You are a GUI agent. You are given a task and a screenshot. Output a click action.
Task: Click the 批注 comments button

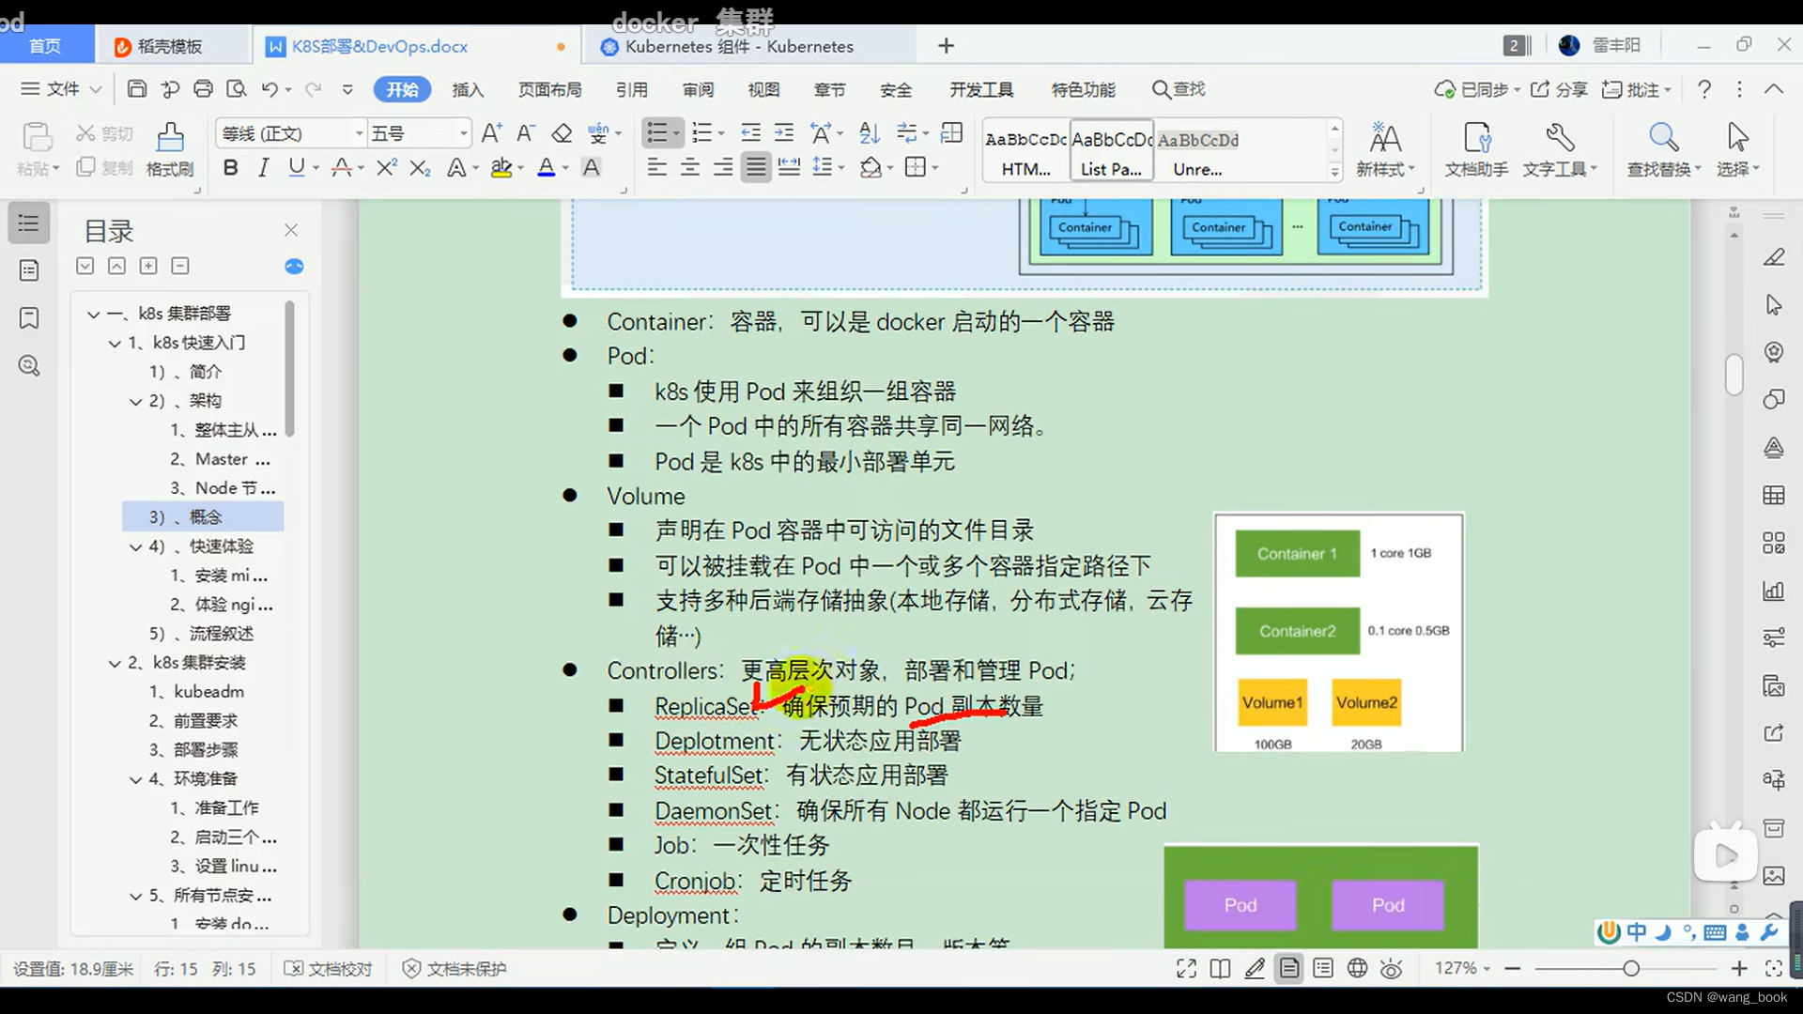pos(1637,89)
